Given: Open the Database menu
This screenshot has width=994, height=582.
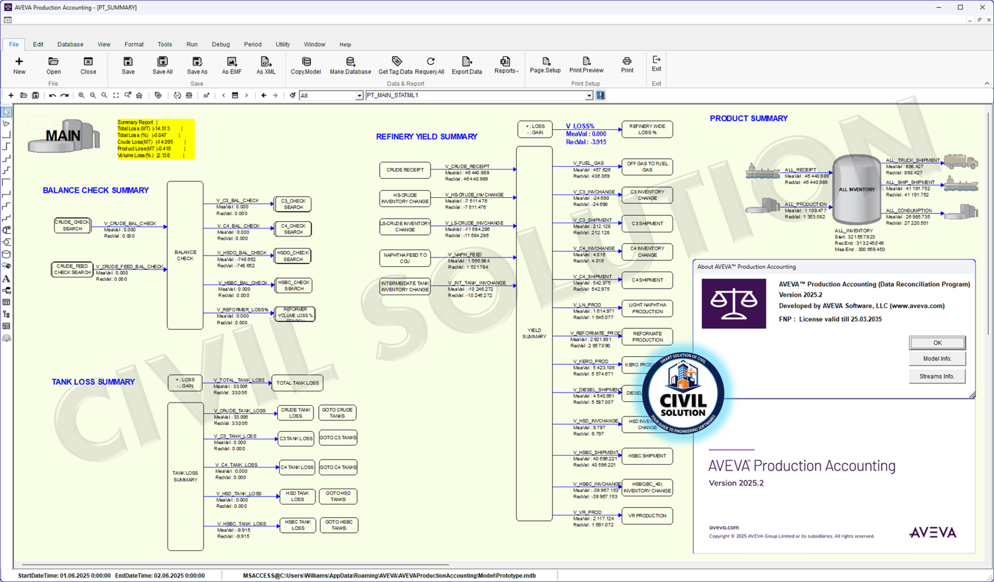Looking at the screenshot, I should (x=70, y=44).
